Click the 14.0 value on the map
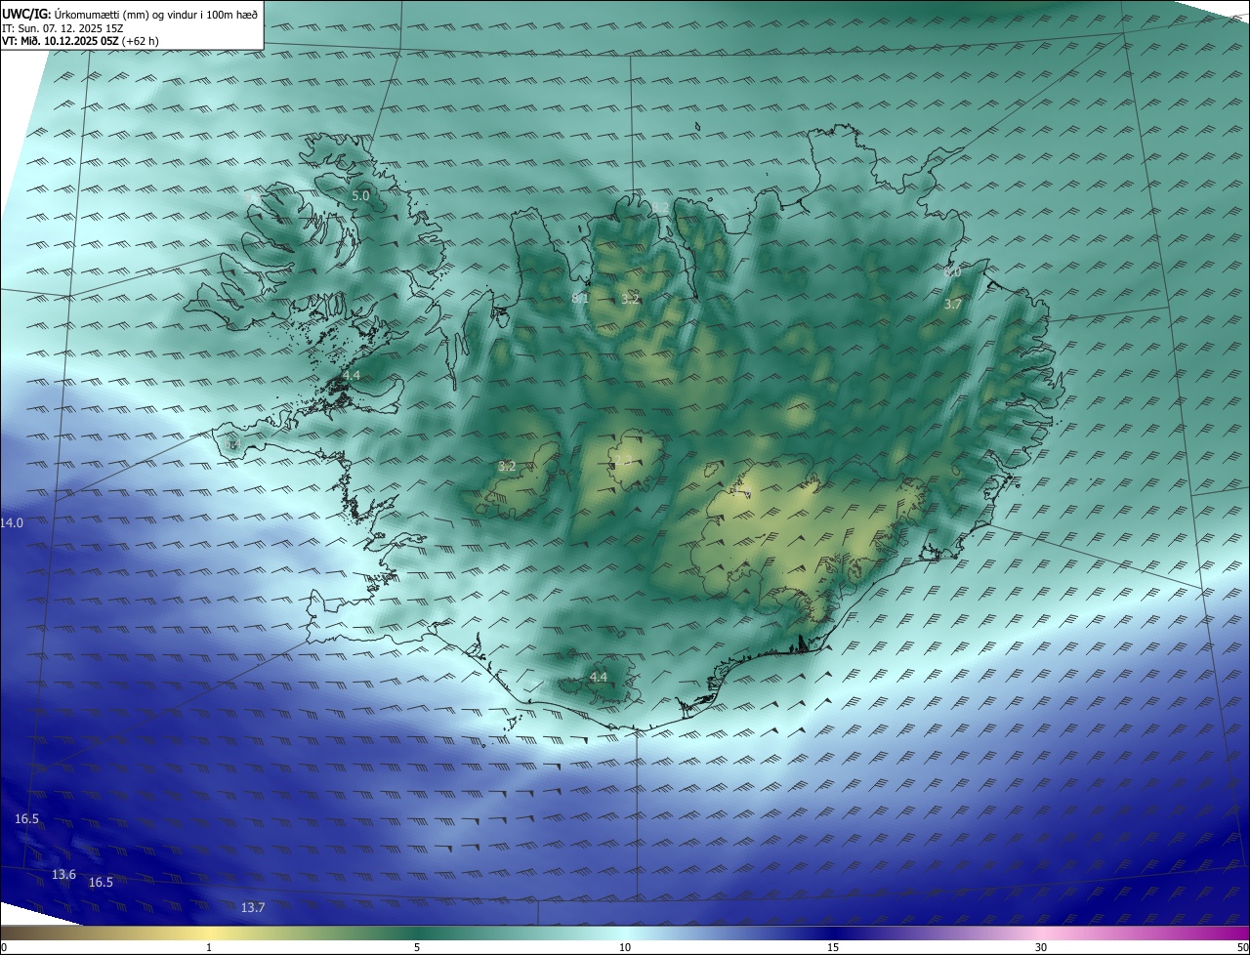1250x955 pixels. click(12, 523)
